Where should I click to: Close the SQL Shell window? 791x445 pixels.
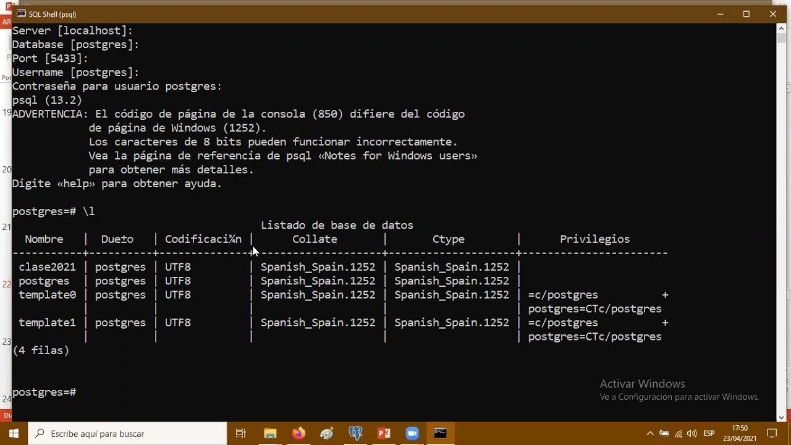(x=773, y=14)
